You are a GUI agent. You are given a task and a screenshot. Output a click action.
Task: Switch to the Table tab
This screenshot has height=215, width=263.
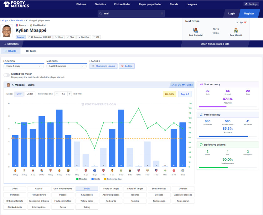[31, 51]
